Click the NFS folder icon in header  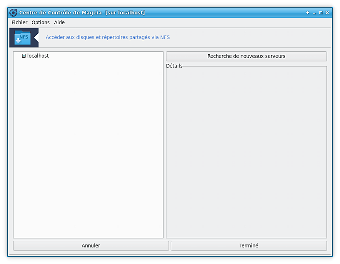point(23,38)
